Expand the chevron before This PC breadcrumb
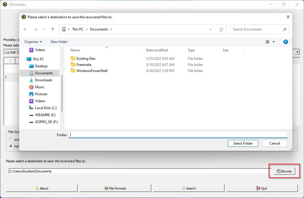Viewport: 304px width, 198px height. (69, 29)
